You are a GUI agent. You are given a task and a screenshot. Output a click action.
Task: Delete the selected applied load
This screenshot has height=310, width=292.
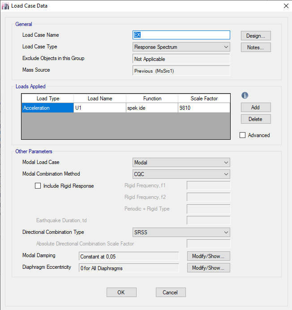point(255,119)
